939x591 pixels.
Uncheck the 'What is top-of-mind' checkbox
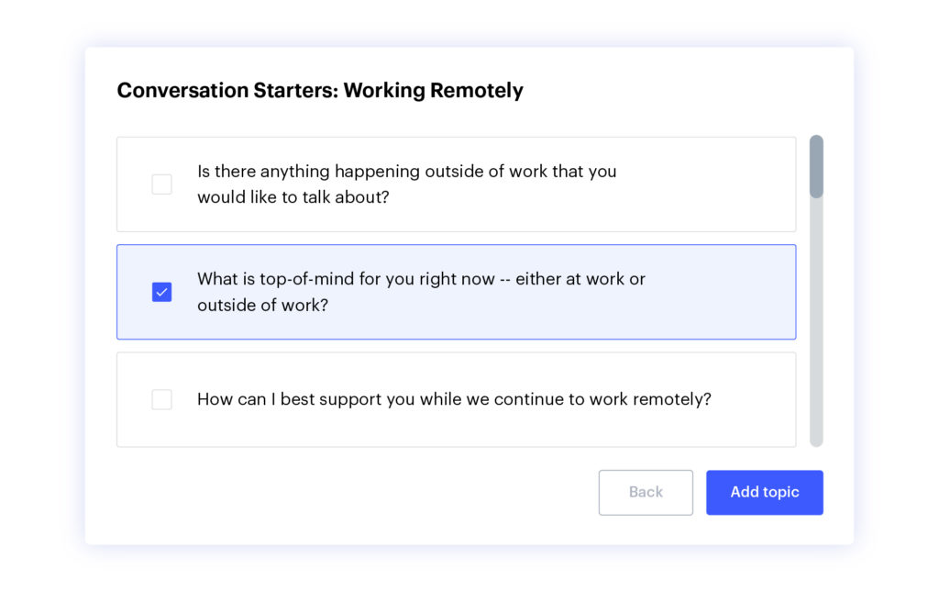(x=161, y=292)
